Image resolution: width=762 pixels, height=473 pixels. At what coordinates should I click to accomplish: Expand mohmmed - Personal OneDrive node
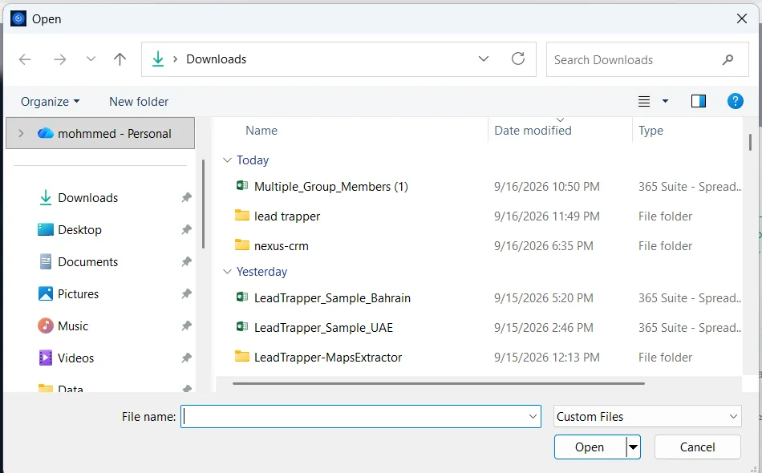[x=21, y=133]
